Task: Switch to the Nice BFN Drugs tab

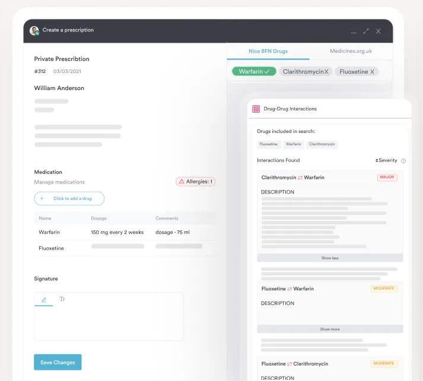Action: [x=268, y=51]
